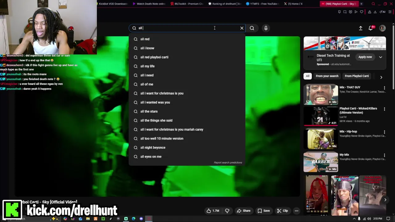Screen dimensions: 395x222
Task: Save the video to a playlist
Action: (264, 211)
